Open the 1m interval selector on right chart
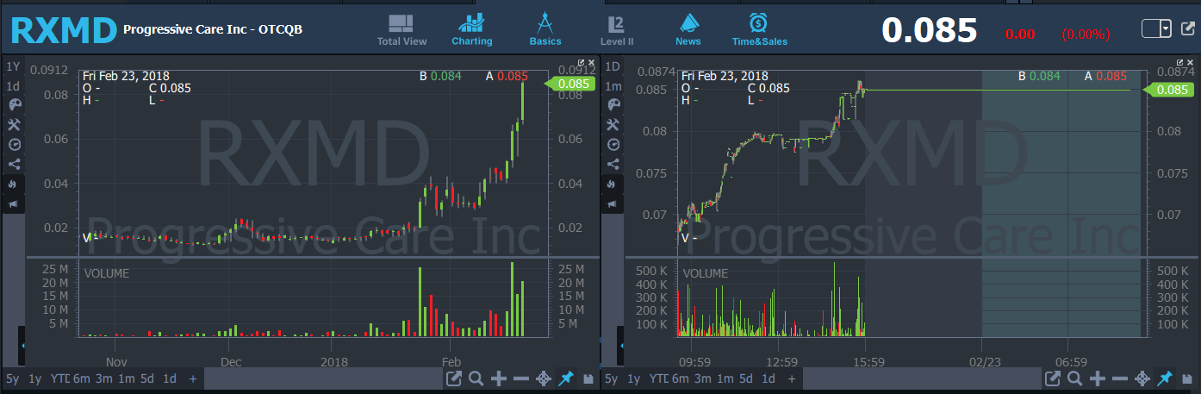Image resolution: width=1201 pixels, height=394 pixels. click(x=613, y=86)
